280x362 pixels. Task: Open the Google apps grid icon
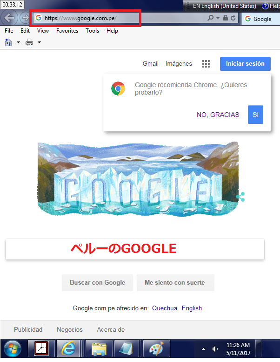point(206,64)
